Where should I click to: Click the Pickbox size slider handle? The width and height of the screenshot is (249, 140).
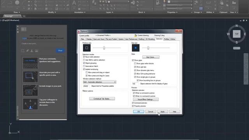(x=104, y=48)
